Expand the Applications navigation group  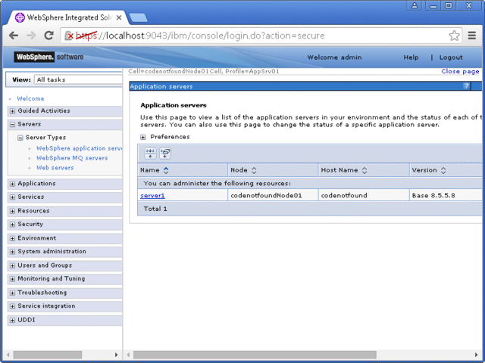tap(11, 184)
